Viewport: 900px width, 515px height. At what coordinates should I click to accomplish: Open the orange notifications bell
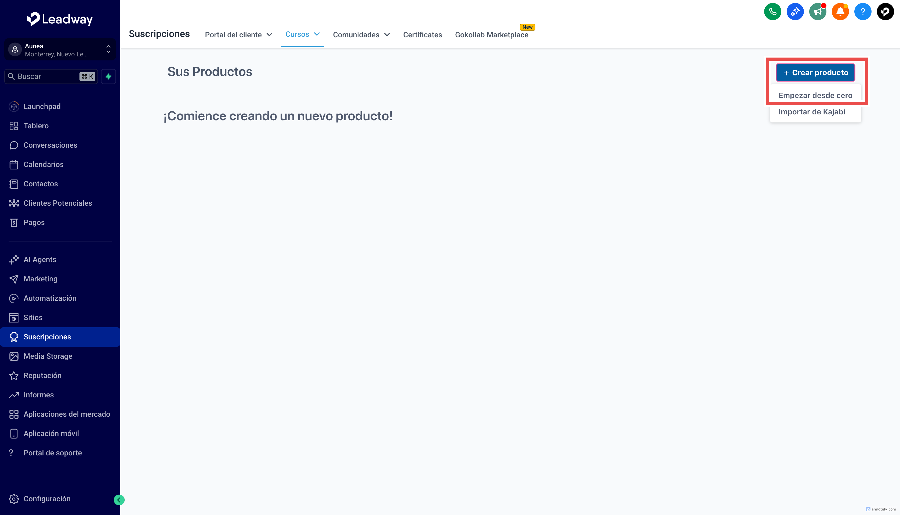[x=840, y=12]
